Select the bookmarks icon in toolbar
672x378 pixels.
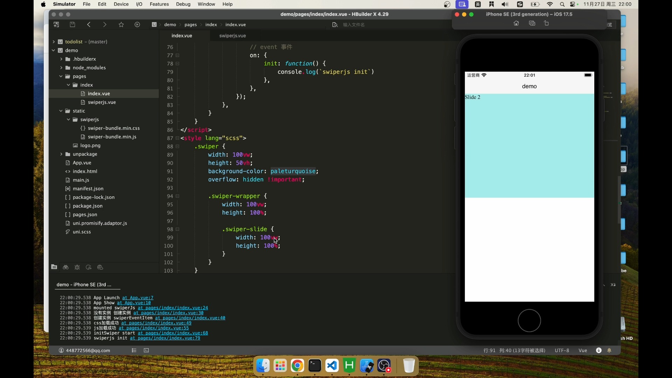point(121,24)
